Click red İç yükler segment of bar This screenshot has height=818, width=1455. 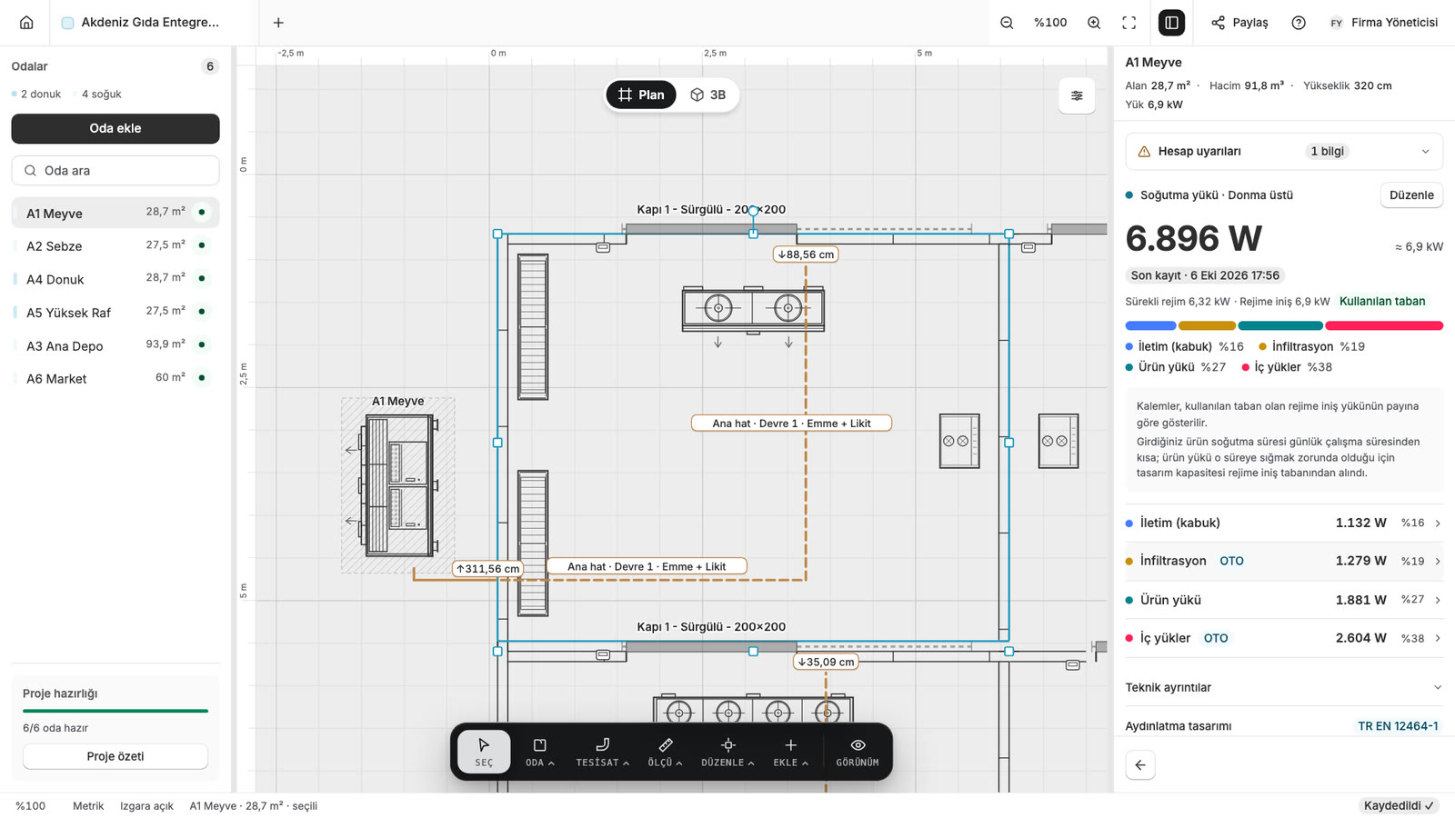[x=1384, y=325]
